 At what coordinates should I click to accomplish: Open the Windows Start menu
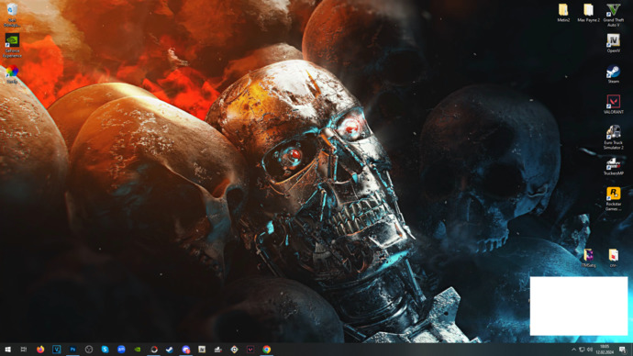[x=7, y=350]
